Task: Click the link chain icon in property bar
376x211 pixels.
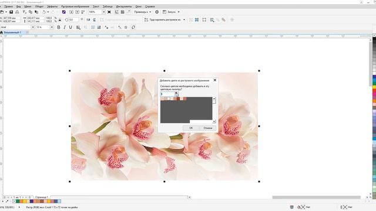Action: tap(223, 19)
